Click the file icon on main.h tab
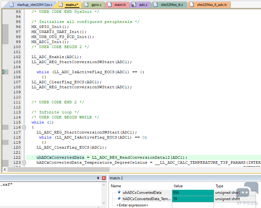261x208 pixels. (110, 5)
